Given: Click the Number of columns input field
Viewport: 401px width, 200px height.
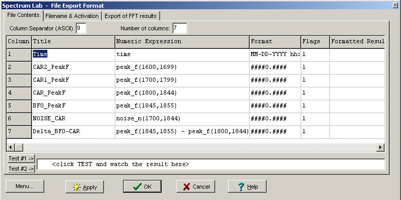Looking at the screenshot, I should pos(180,28).
